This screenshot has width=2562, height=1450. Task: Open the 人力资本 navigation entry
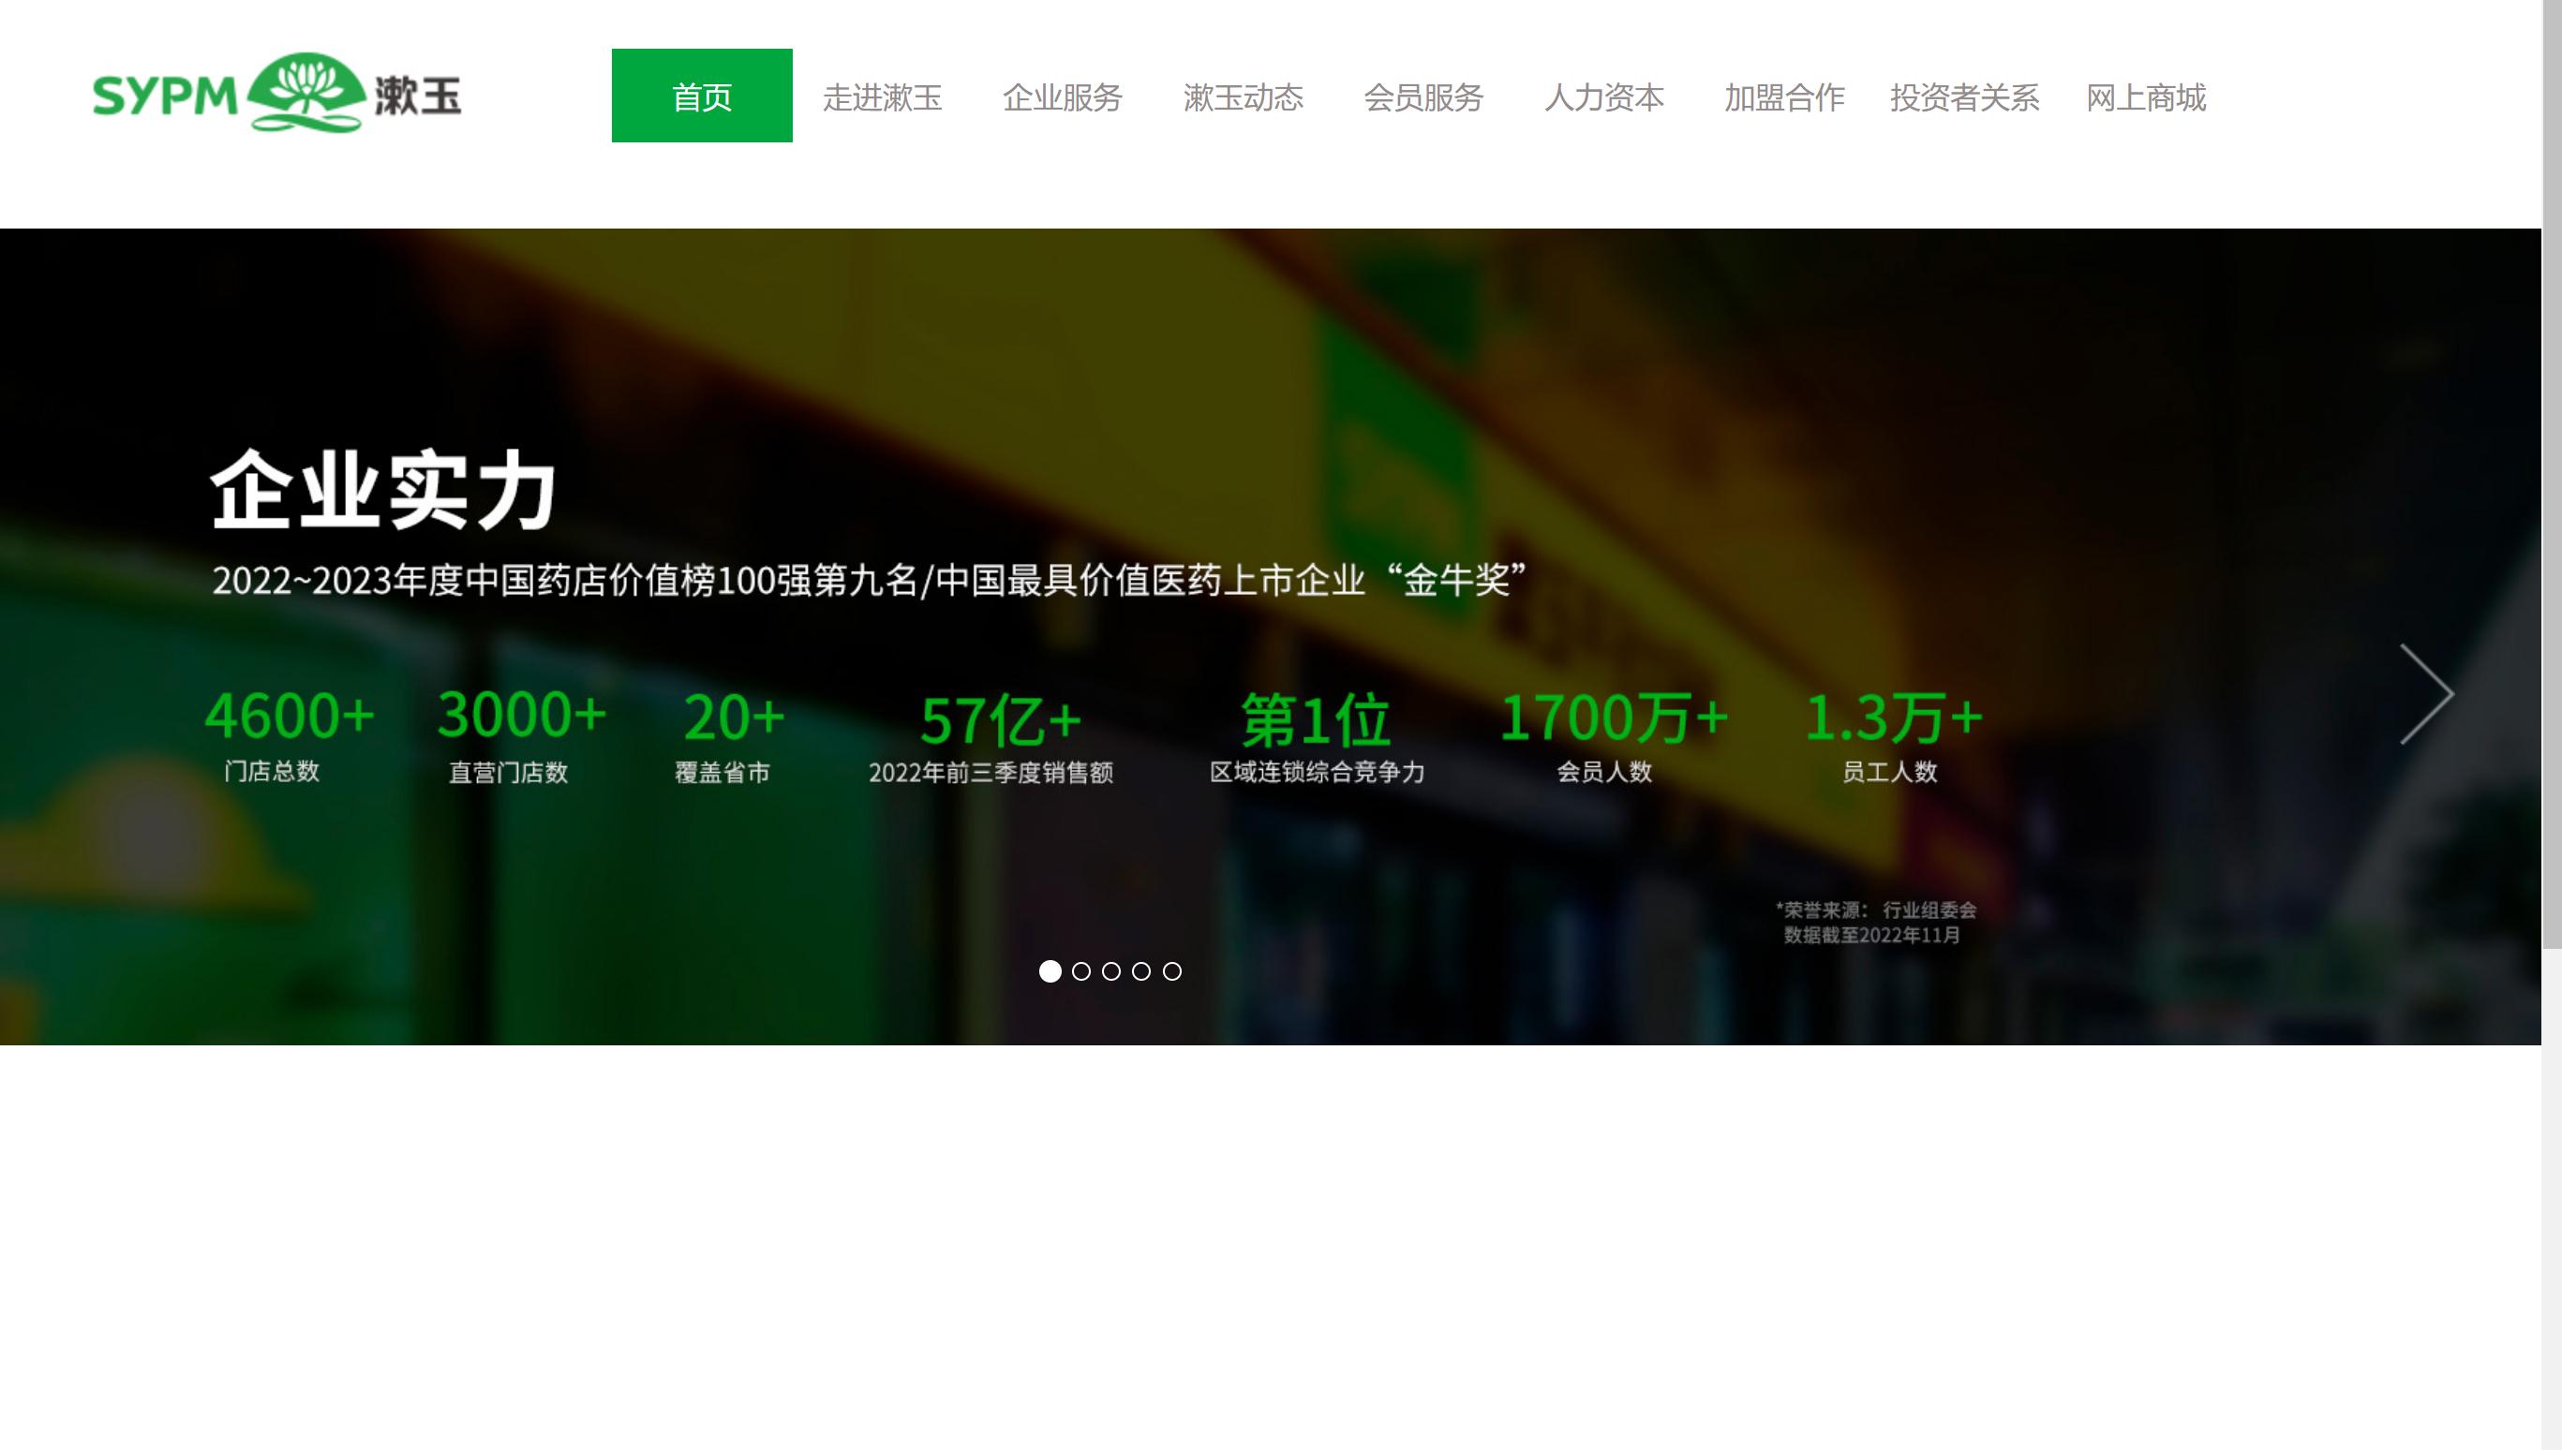tap(1604, 97)
